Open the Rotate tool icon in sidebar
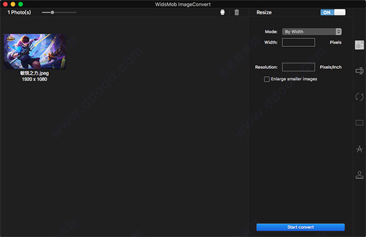 point(359,97)
